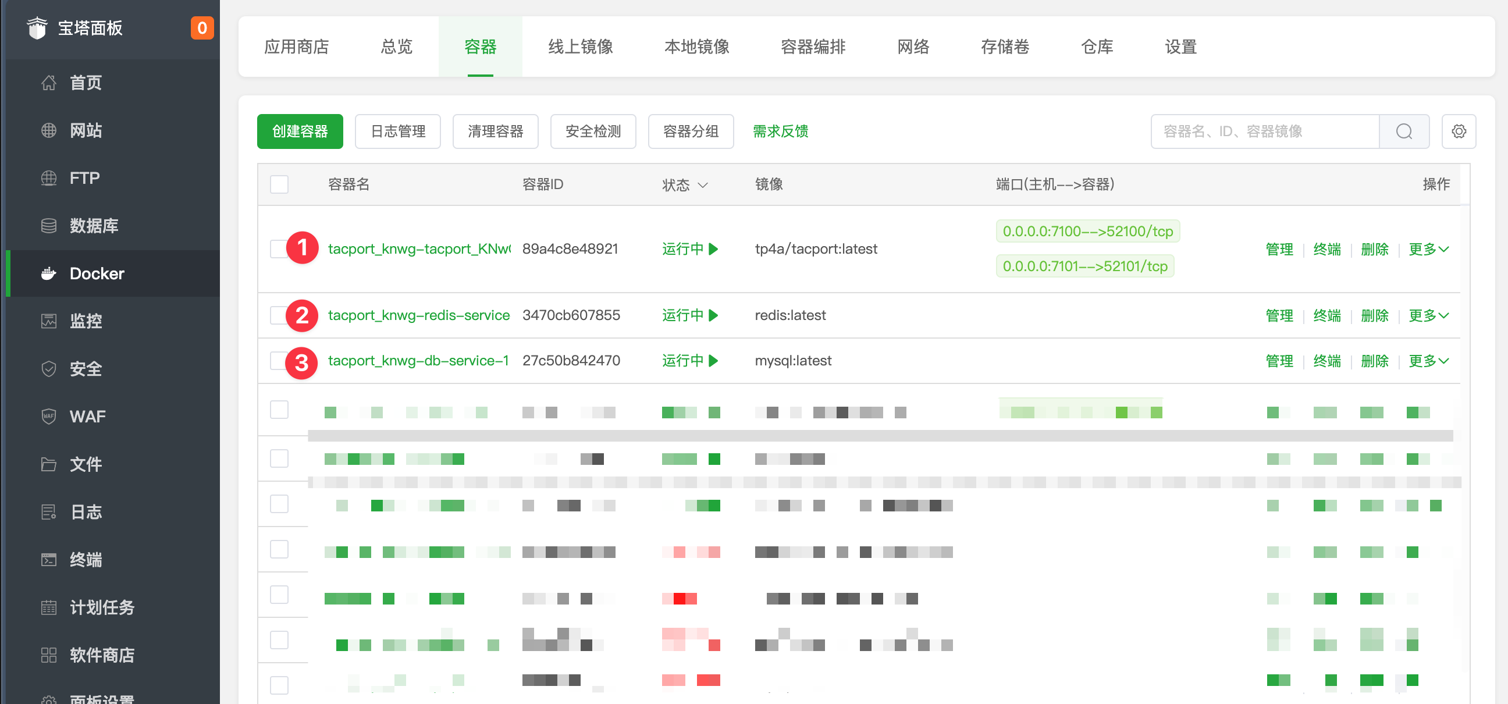Click 管理 for the tp4a/tacport:latest container
The height and width of the screenshot is (704, 1508).
tap(1279, 249)
